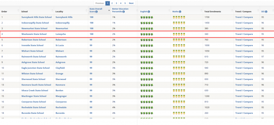Open Robertson State School link
The height and width of the screenshot is (125, 274).
34,40
